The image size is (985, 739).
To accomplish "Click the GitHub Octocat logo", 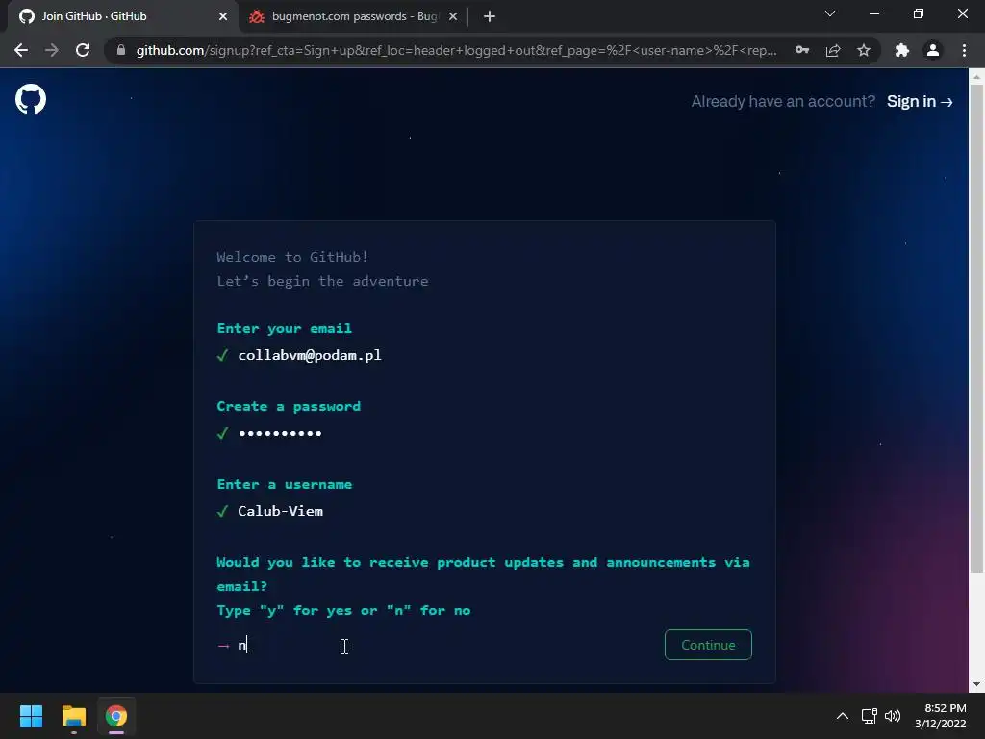I will [31, 99].
